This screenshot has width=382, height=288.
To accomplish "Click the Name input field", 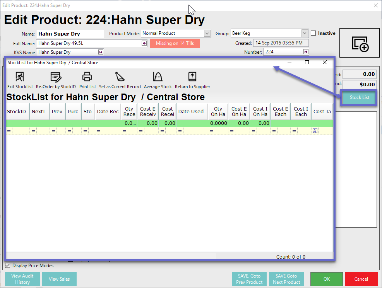I will pos(70,34).
